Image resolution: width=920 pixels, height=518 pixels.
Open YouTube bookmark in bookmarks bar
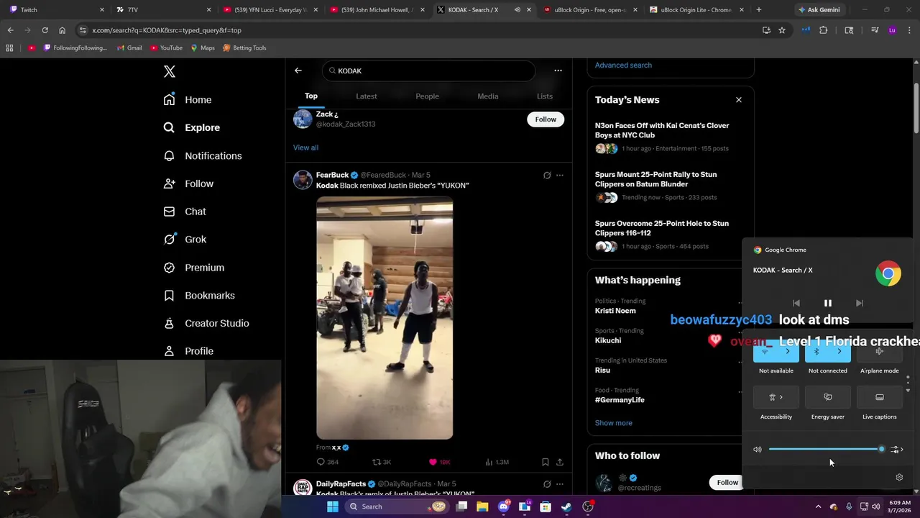(166, 48)
